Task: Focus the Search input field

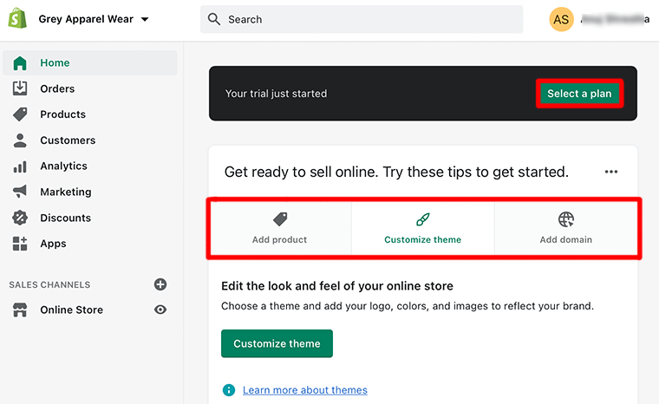Action: [362, 19]
